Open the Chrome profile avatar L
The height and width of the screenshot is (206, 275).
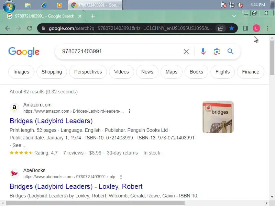(x=256, y=28)
